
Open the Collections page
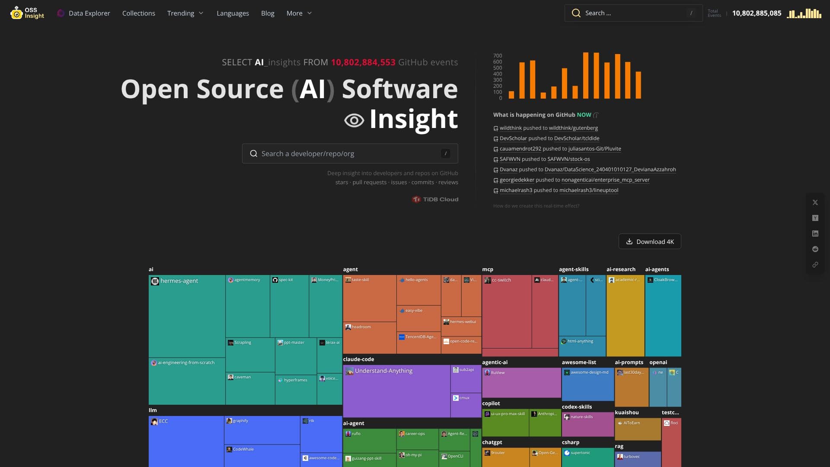(139, 13)
